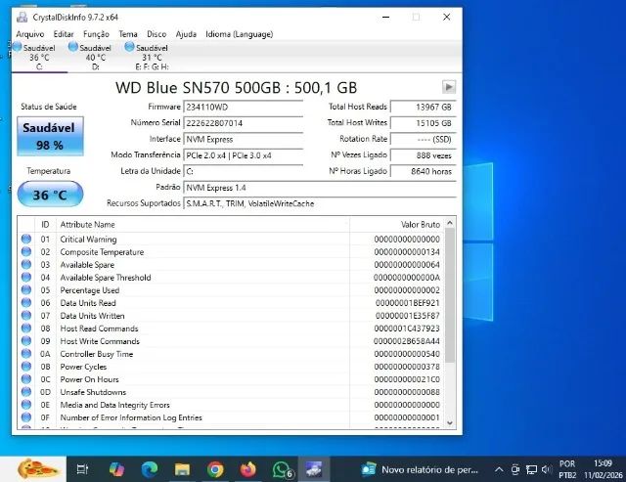Open Microsoft Edge from the taskbar
This screenshot has height=482, width=626.
point(150,469)
